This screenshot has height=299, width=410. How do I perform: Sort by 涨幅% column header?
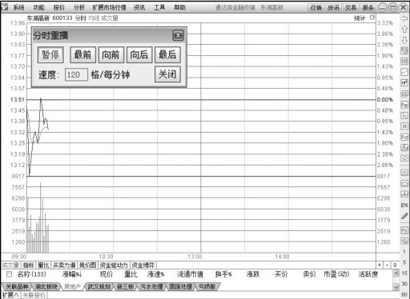click(x=72, y=274)
